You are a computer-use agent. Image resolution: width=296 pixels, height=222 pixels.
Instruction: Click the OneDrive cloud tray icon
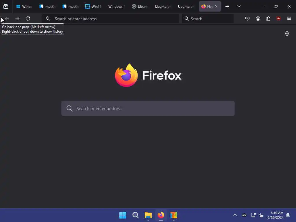pyautogui.click(x=244, y=215)
